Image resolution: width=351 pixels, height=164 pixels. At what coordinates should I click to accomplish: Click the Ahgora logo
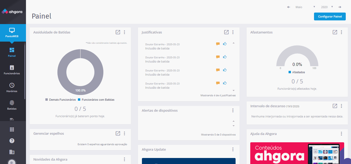click(x=12, y=12)
